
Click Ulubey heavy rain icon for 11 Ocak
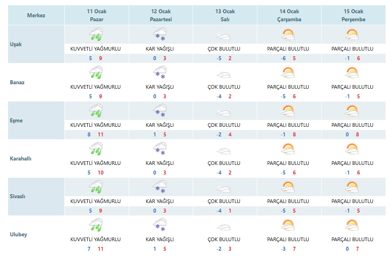[x=96, y=225]
